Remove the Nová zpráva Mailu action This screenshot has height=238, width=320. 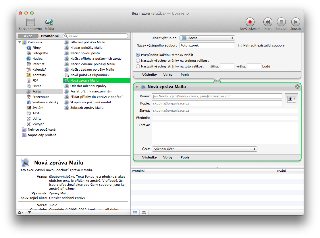297,87
